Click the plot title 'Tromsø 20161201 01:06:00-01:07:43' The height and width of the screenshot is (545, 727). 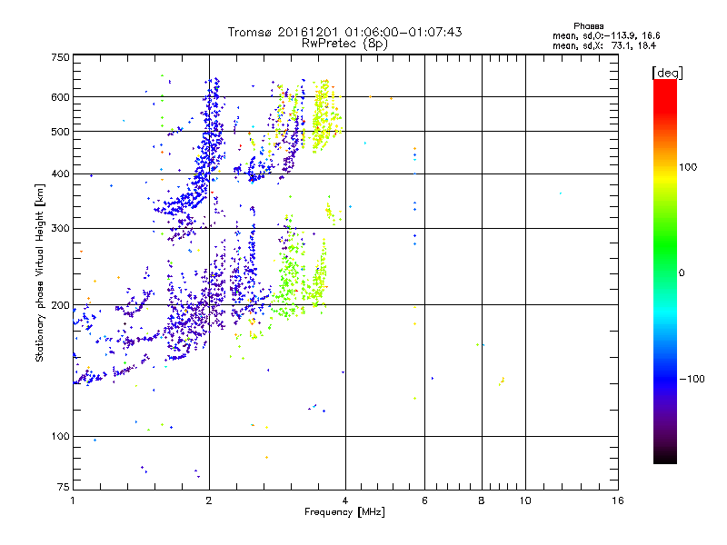(344, 32)
